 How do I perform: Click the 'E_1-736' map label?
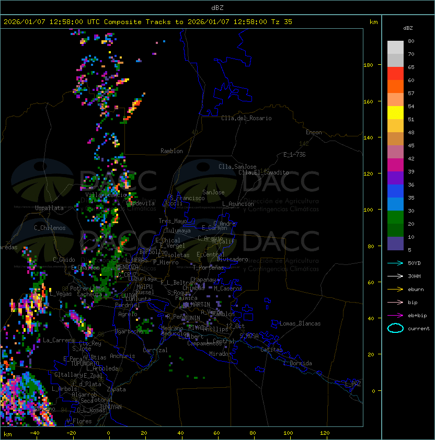coord(294,155)
